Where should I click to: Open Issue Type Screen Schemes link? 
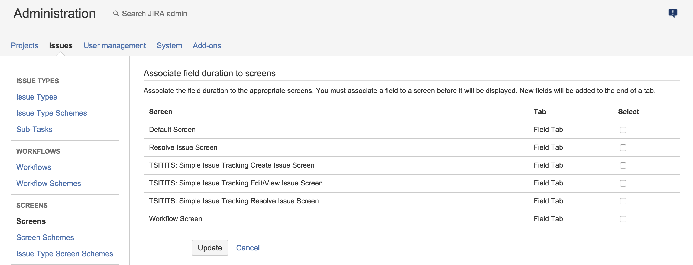click(x=64, y=254)
